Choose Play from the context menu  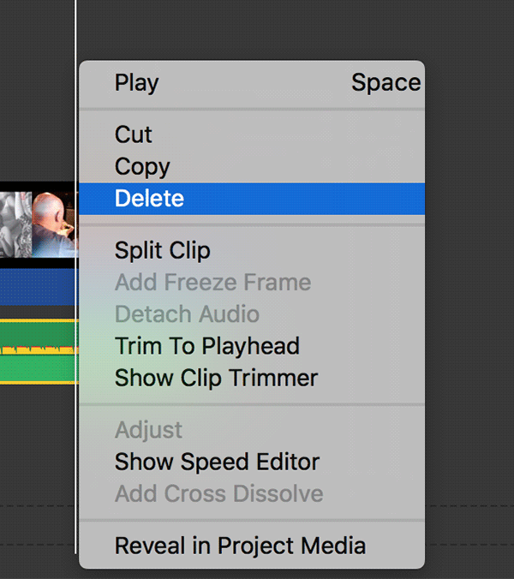137,83
